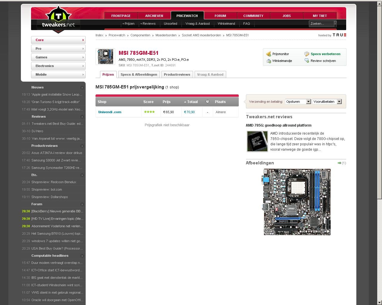Go to the Frontpage tab
Screen dimensions: 382x305
coord(121,16)
